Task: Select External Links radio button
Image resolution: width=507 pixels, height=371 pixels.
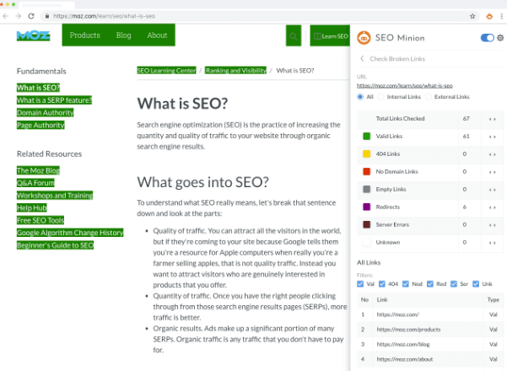Action: 428,97
